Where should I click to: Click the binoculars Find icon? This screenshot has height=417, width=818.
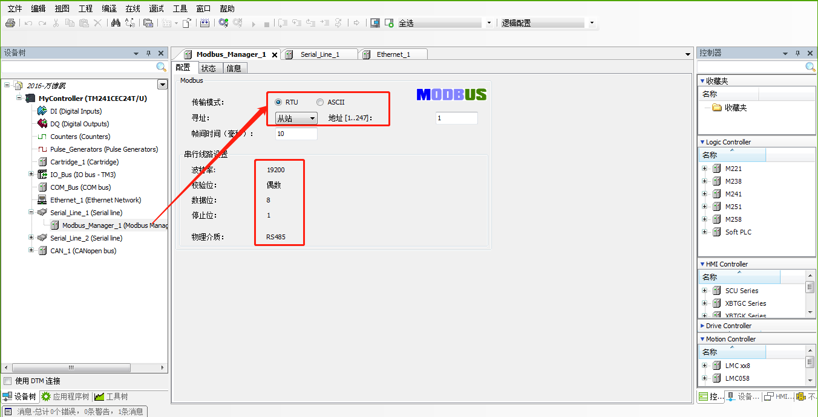[116, 23]
